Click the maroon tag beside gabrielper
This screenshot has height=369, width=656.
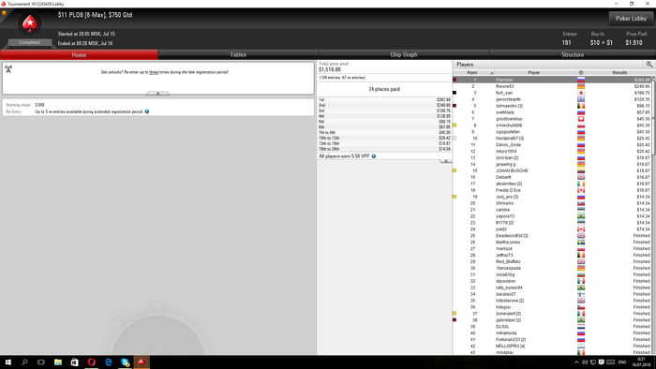455,320
